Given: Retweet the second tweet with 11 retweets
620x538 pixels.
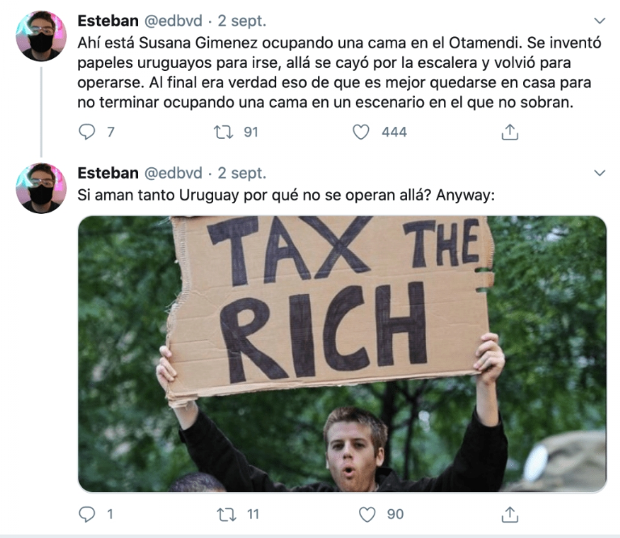Looking at the screenshot, I should click(x=227, y=515).
